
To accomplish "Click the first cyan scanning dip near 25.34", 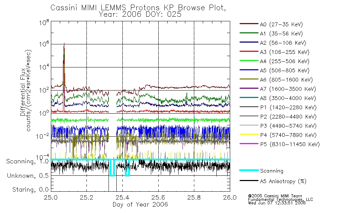I will 112,168.
